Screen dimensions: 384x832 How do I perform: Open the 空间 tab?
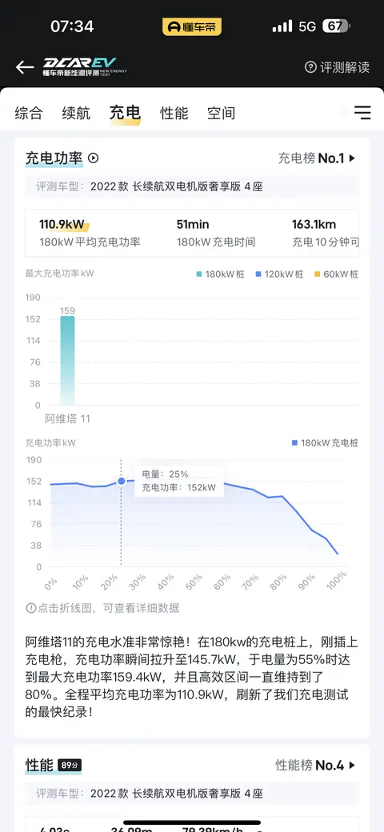[x=221, y=113]
